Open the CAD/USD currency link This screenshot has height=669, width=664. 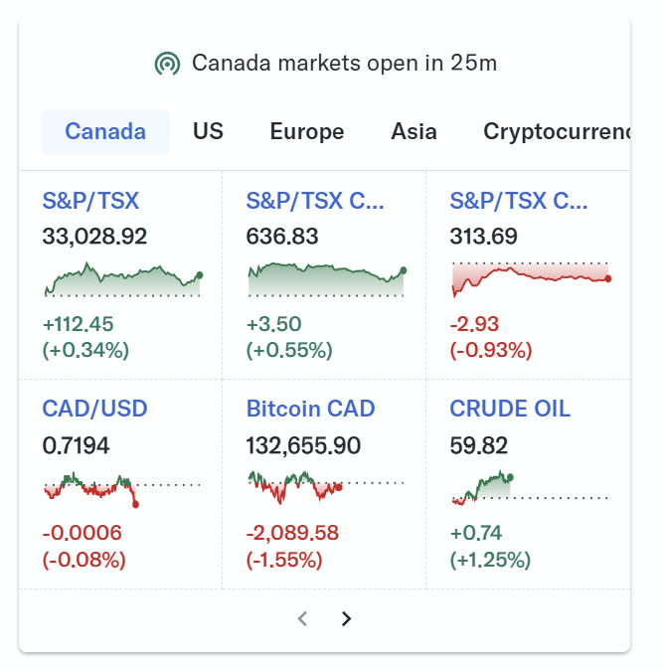pos(94,409)
